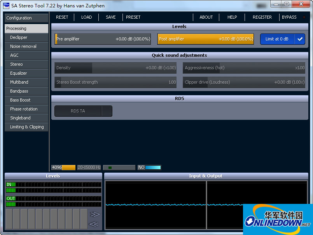Screen dimensions: 313x235
Task: Click the 20-15000 Hz bandwidth indicator
Action: point(89,167)
